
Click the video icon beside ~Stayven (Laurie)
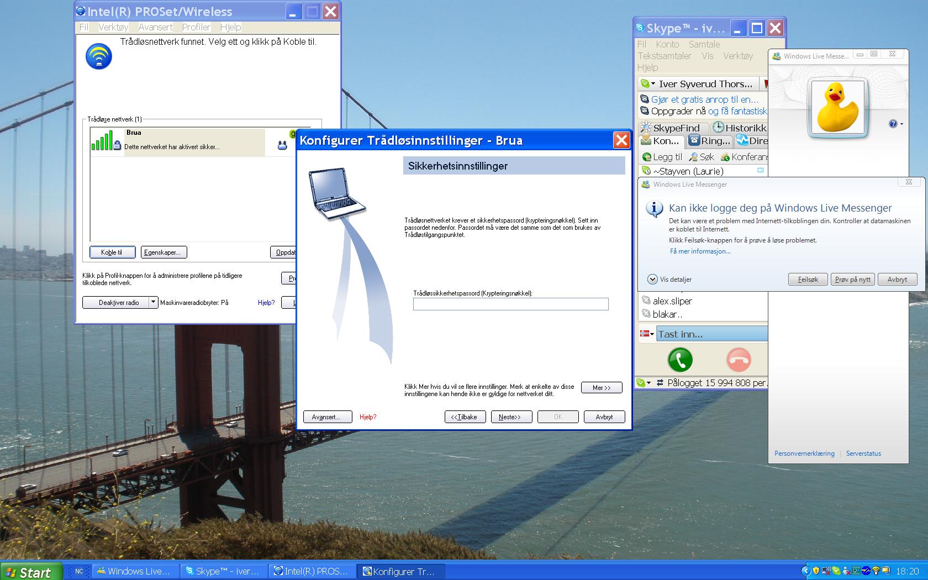(x=761, y=170)
